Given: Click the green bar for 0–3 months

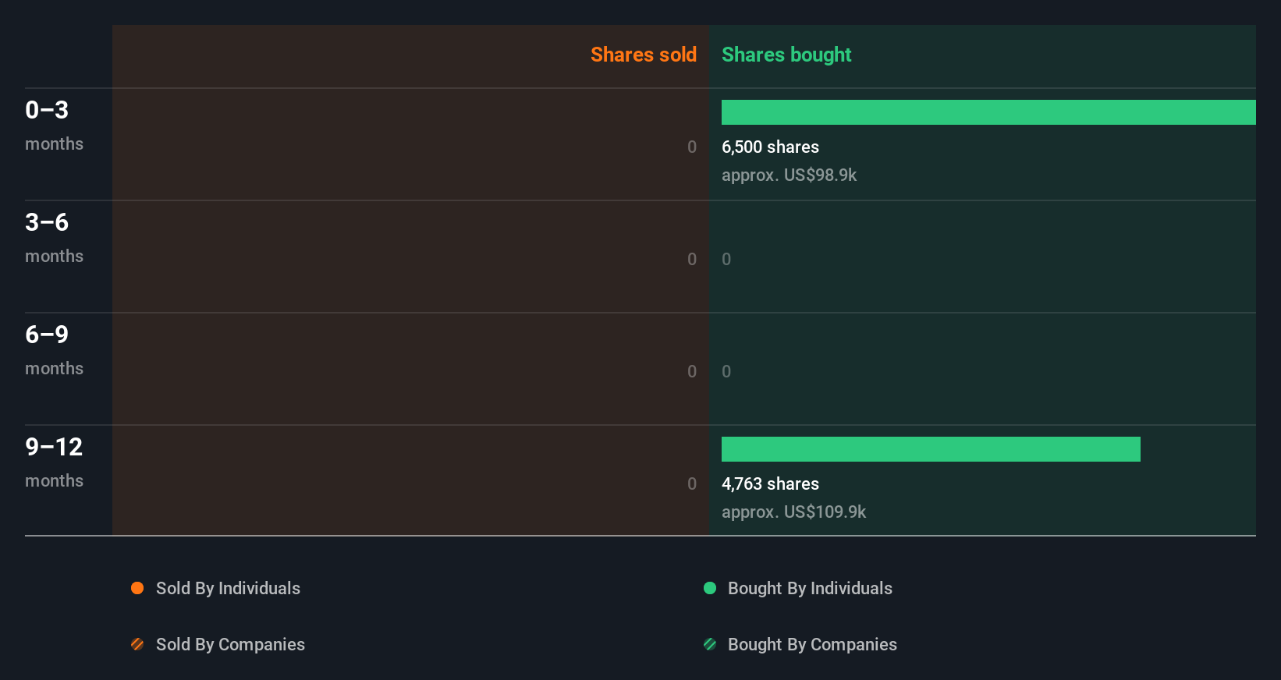Looking at the screenshot, I should (x=988, y=112).
